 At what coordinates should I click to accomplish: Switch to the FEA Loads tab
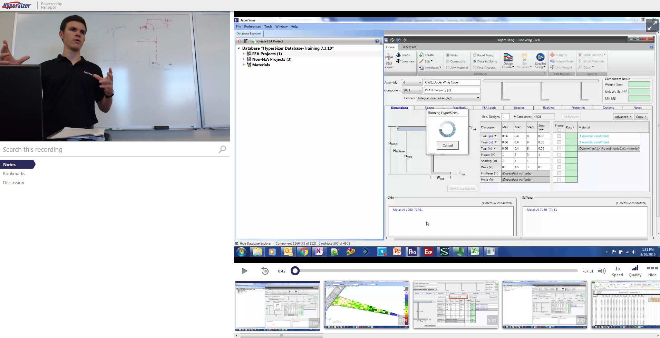pyautogui.click(x=489, y=108)
